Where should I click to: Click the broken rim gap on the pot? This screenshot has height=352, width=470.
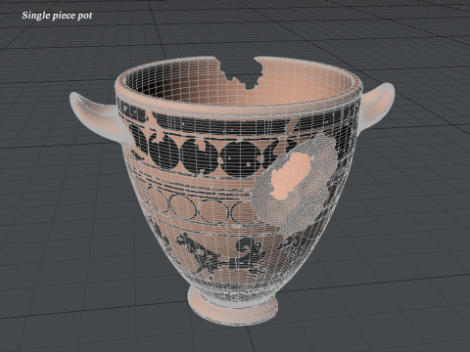pos(242,72)
